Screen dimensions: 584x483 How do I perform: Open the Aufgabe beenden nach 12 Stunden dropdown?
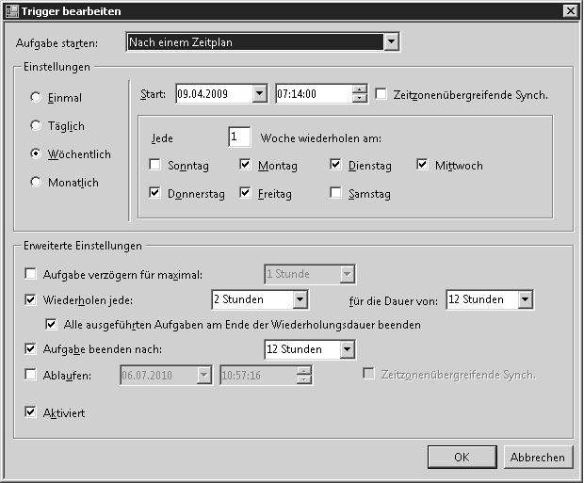tap(348, 349)
